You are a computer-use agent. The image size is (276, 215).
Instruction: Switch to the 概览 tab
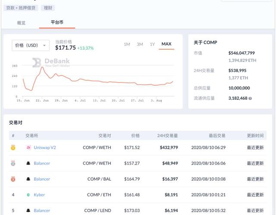21,23
